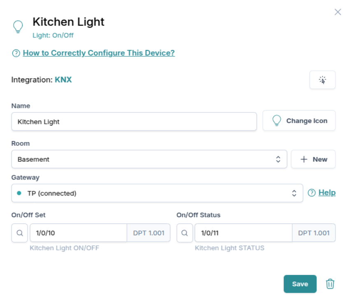
Task: Add a new room with the New button
Action: point(314,159)
